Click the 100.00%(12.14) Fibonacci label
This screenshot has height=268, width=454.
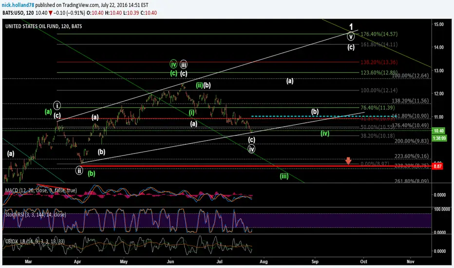point(379,91)
